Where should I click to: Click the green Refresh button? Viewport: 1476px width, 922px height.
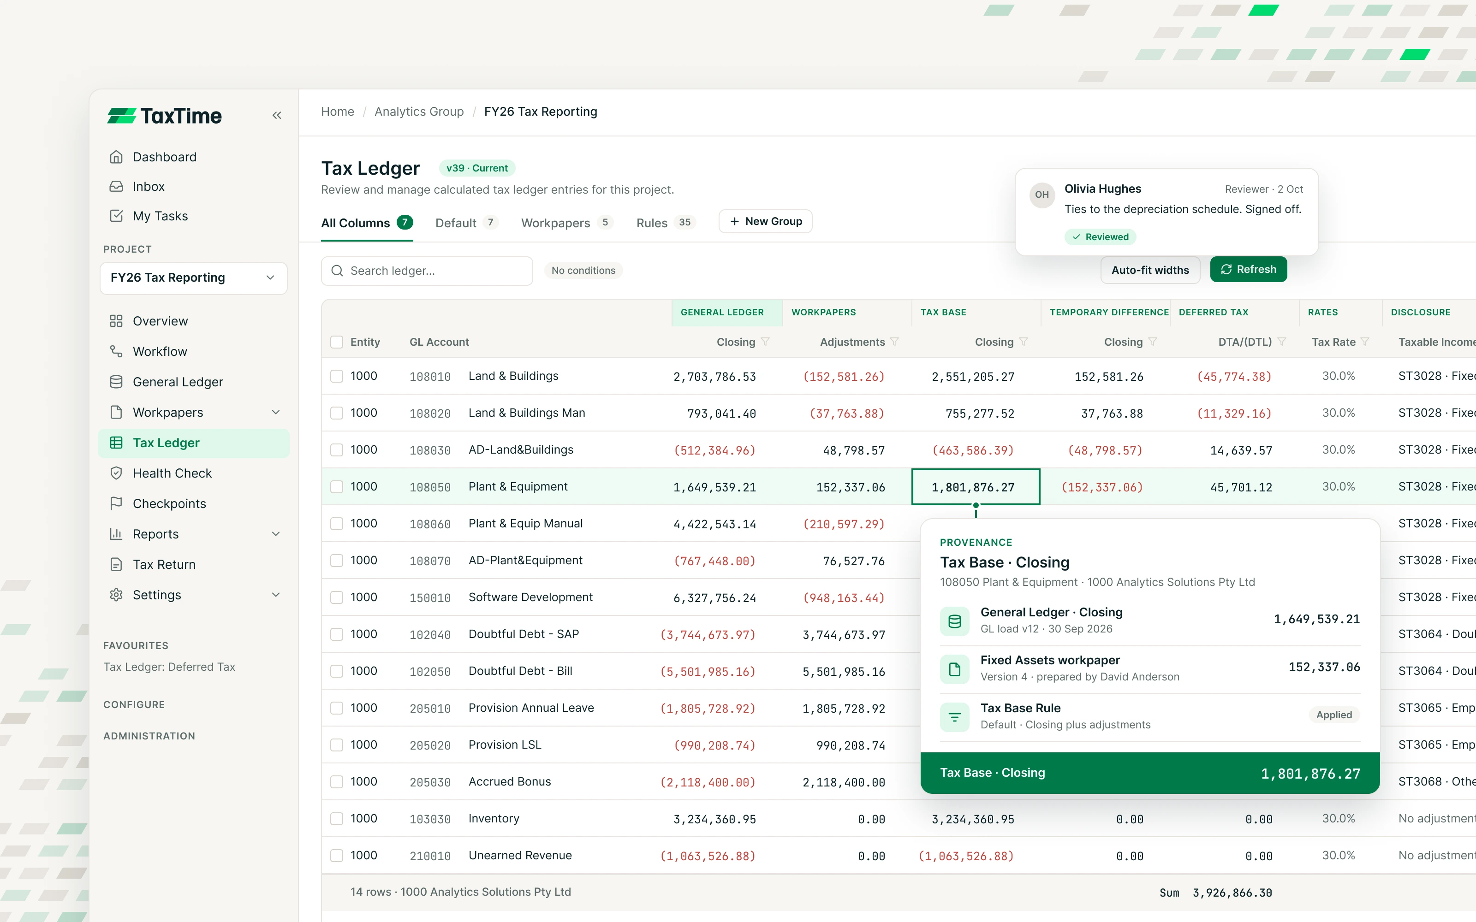click(1248, 270)
